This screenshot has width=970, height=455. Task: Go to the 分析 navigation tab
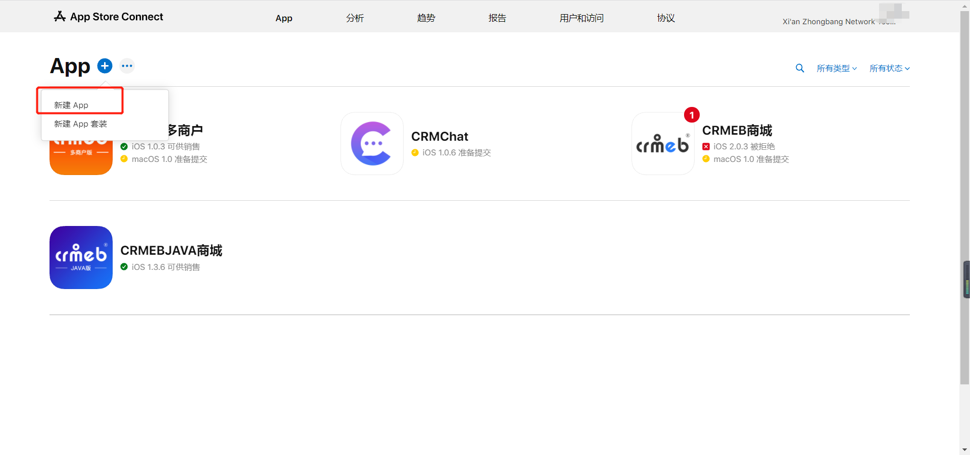click(355, 18)
